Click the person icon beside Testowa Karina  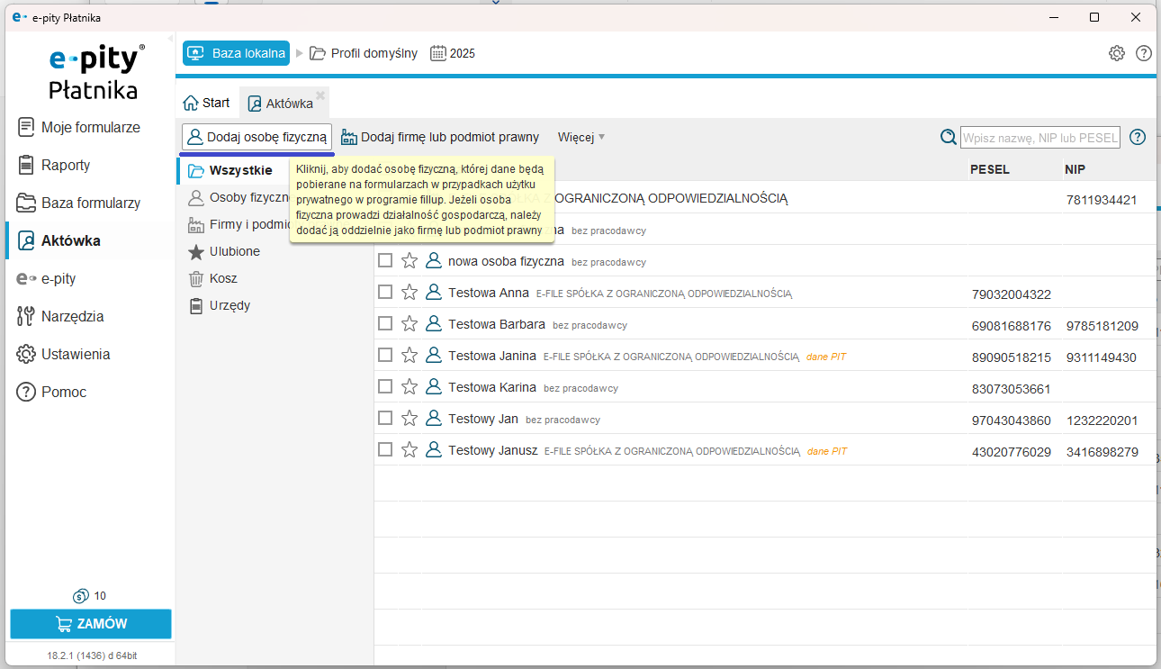click(434, 387)
